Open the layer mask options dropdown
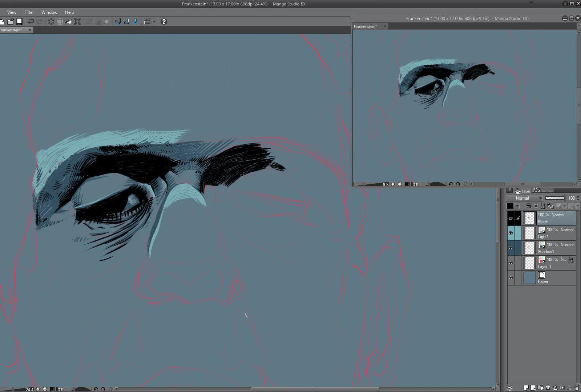Screen dimensions: 581x392 tap(561, 206)
